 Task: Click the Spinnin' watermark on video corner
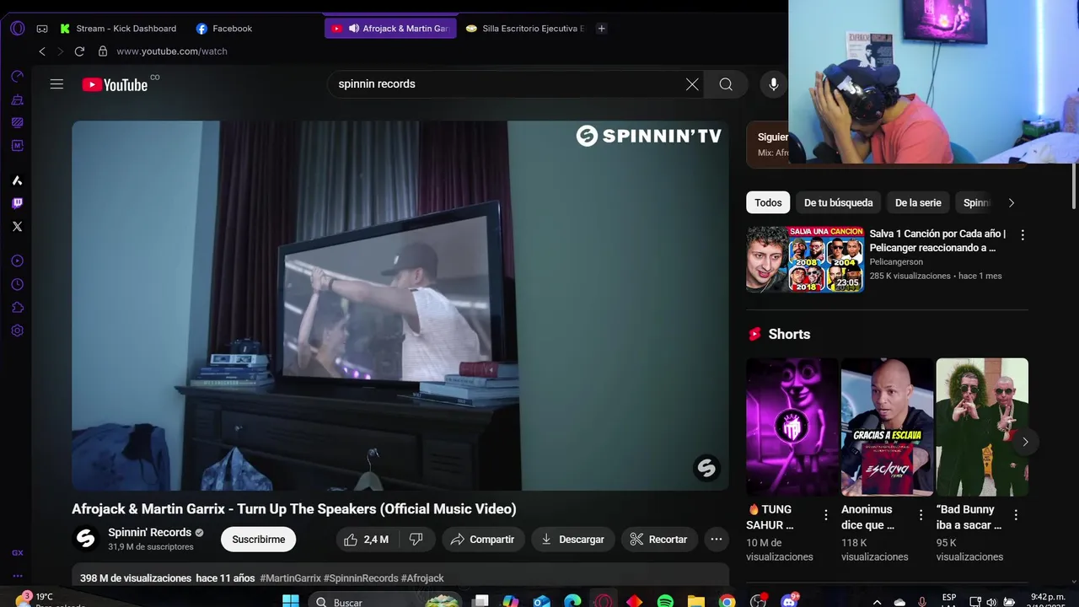click(706, 468)
